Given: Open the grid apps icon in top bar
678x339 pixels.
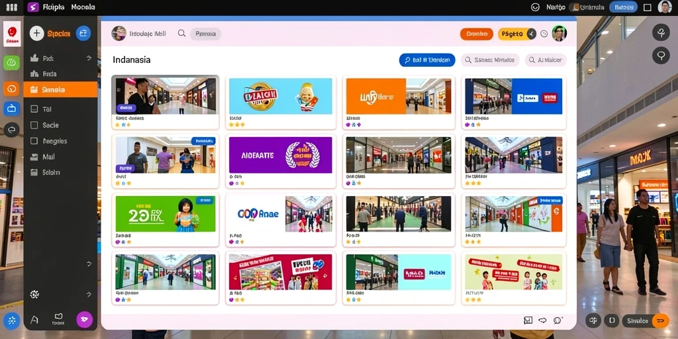Looking at the screenshot, I should click(12, 7).
